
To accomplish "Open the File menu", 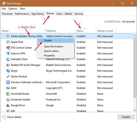I will [x=4, y=9].
